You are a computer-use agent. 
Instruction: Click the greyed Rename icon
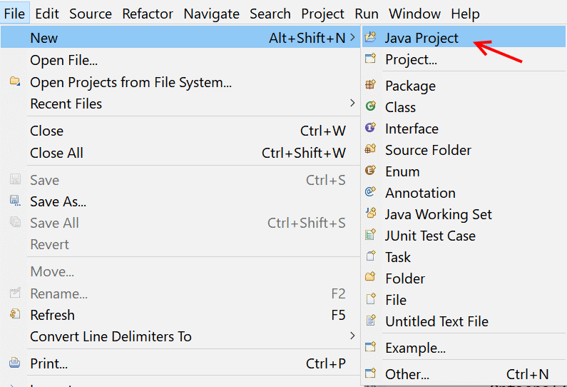pos(15,293)
